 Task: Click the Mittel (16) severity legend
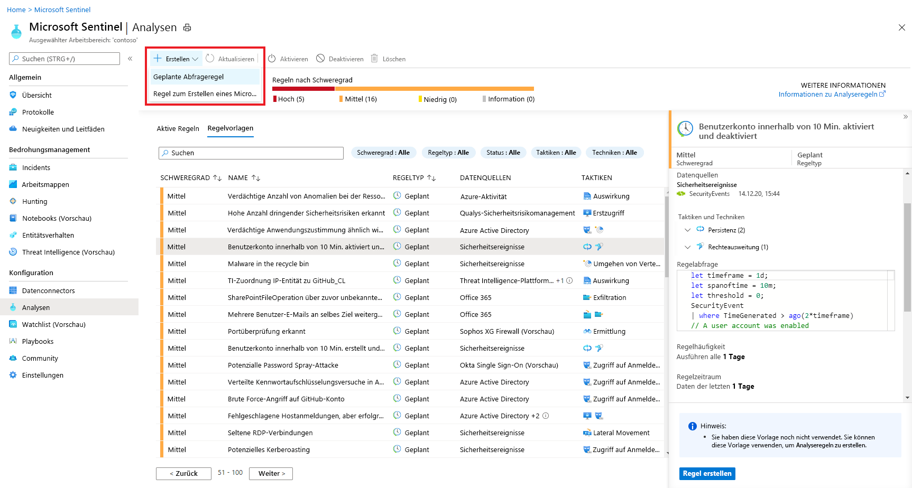(x=358, y=99)
